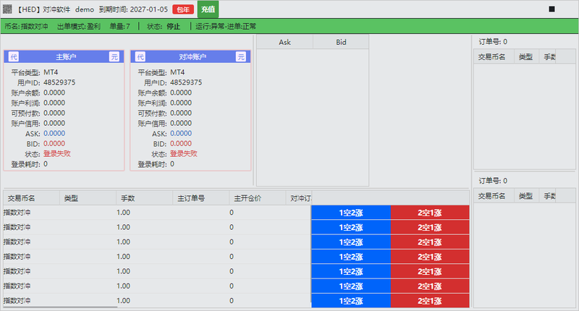This screenshot has width=579, height=311.
Task: Click blue 1空2涨 button in last row
Action: coord(351,301)
